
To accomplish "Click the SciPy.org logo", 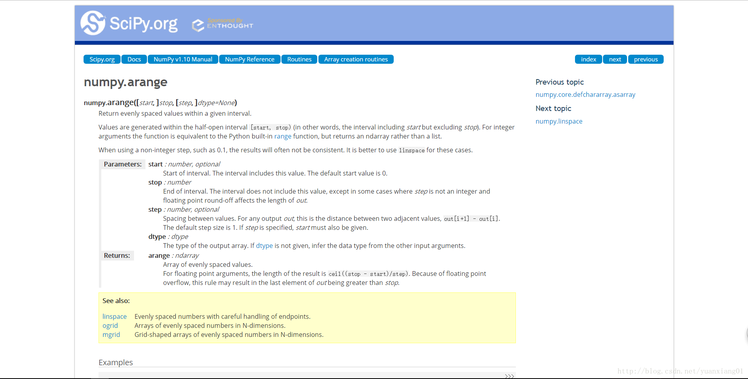I will pos(129,23).
